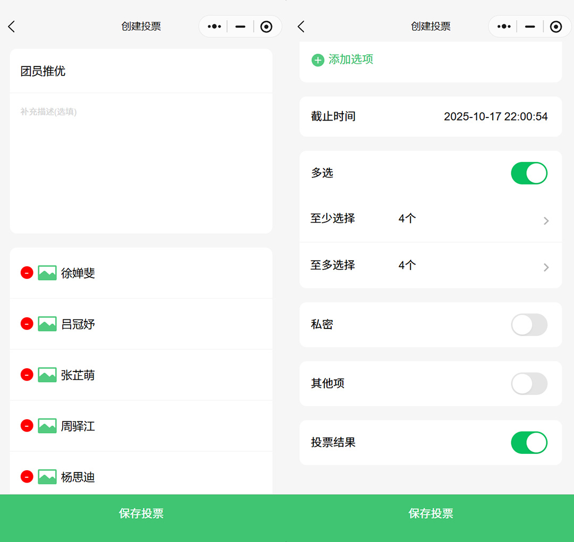Add a picture for the 杨思迪 option
This screenshot has width=574, height=542.
47,477
